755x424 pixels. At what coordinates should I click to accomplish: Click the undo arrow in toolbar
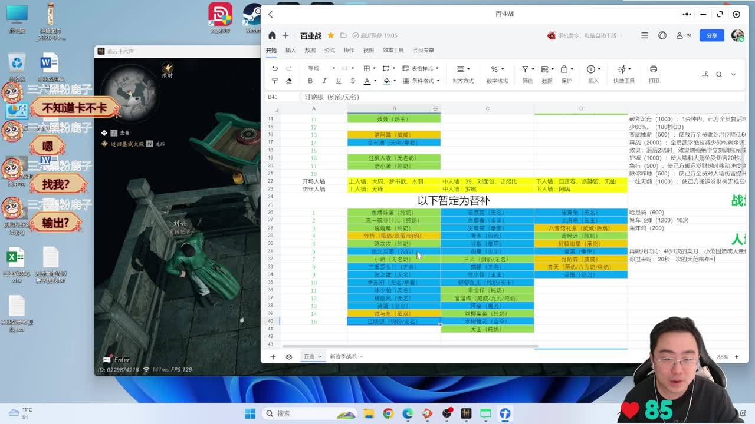click(x=275, y=69)
